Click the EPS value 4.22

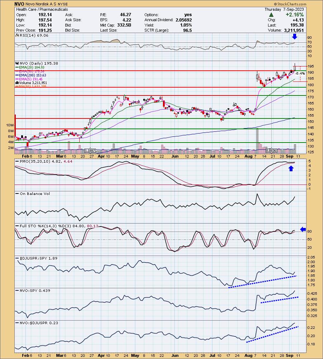(127, 20)
